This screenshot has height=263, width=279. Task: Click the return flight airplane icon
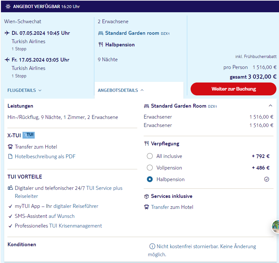[7, 60]
